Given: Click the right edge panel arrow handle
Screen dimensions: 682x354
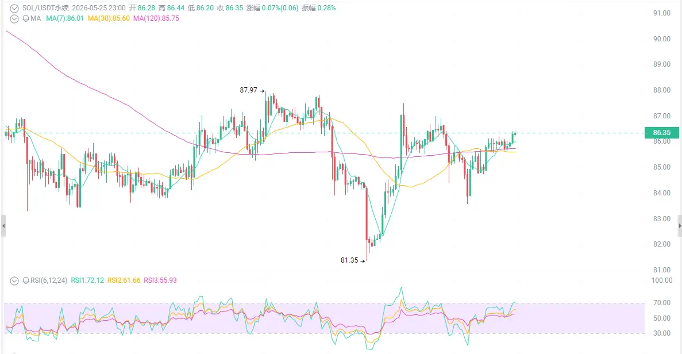Looking at the screenshot, I should tap(680, 226).
